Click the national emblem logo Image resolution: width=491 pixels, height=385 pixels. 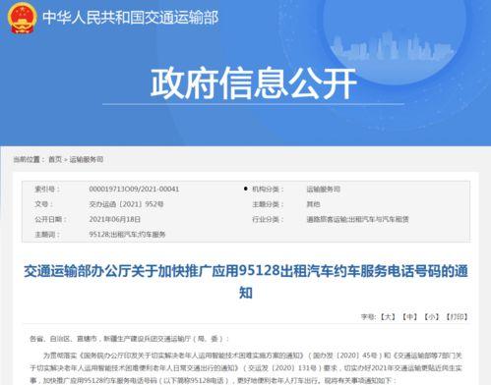(x=23, y=18)
